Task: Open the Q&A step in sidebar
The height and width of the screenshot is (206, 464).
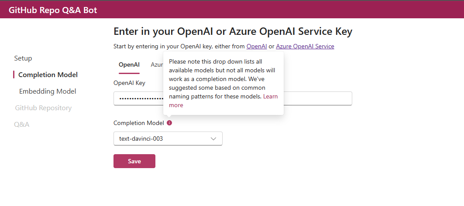Action: coord(21,124)
